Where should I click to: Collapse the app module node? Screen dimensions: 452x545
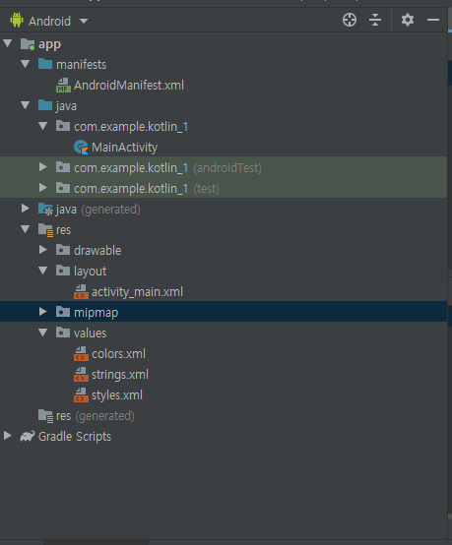(8, 44)
